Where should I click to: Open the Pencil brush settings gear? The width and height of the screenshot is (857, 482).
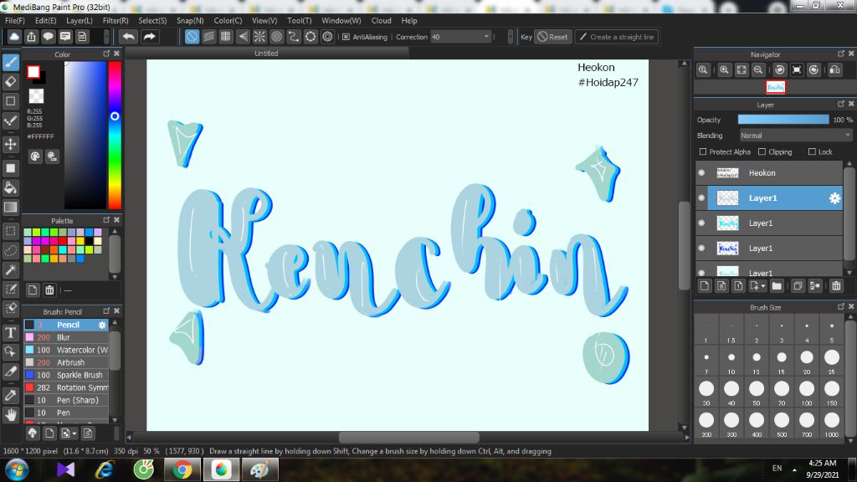pyautogui.click(x=102, y=325)
